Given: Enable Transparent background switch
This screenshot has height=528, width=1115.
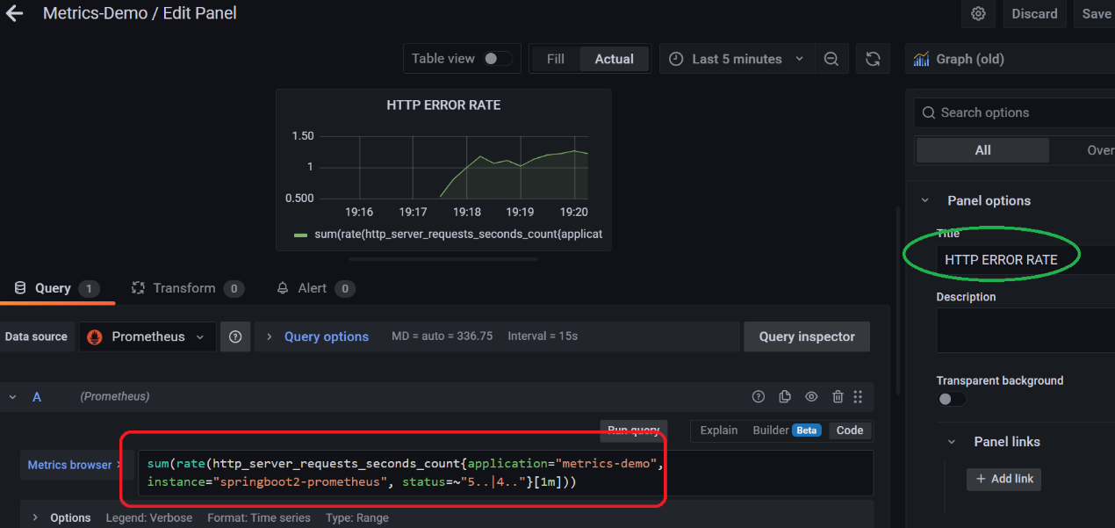Looking at the screenshot, I should click(x=951, y=399).
